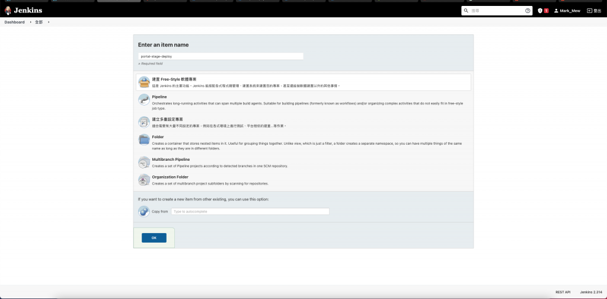Viewport: 607px width, 299px height.
Task: Choose the 建立多重設定專案 title
Action: pyautogui.click(x=168, y=119)
